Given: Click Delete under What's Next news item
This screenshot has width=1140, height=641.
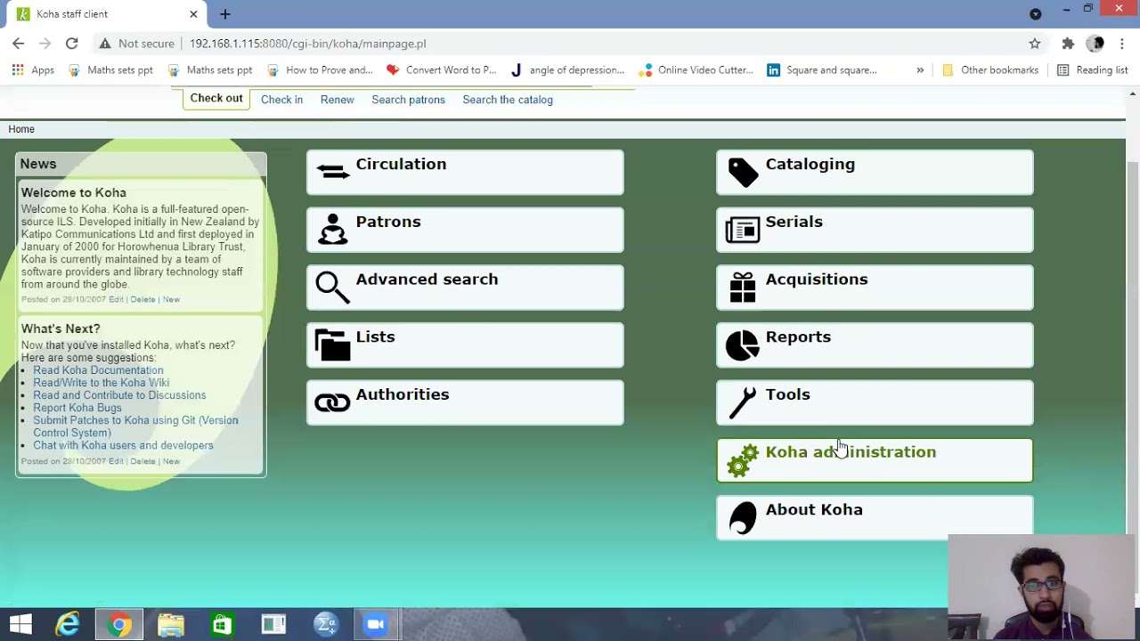Looking at the screenshot, I should pos(142,461).
